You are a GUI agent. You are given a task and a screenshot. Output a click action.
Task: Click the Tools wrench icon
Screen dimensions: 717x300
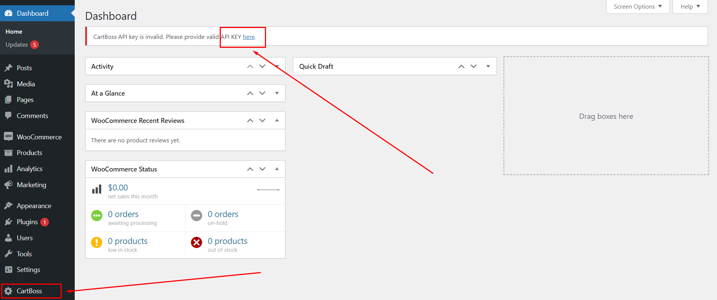pos(9,254)
